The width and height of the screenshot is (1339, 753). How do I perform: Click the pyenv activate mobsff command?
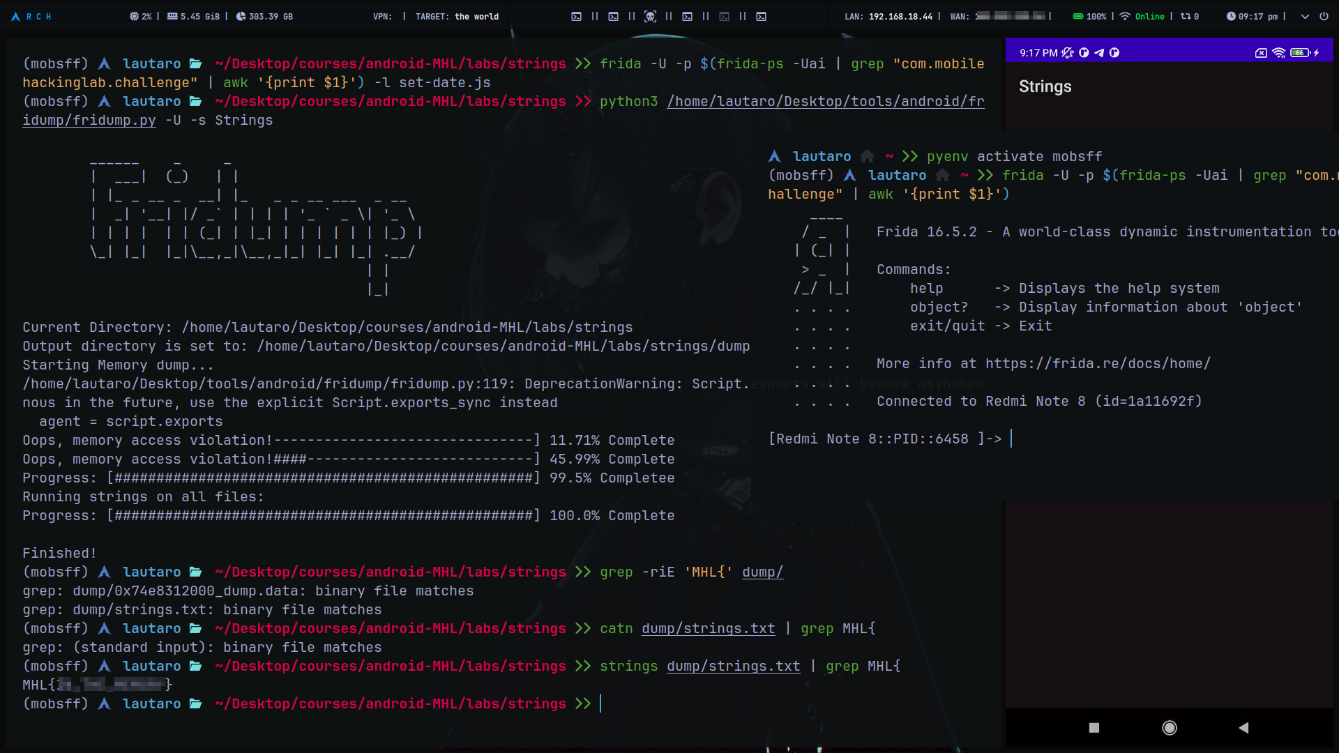click(1014, 156)
